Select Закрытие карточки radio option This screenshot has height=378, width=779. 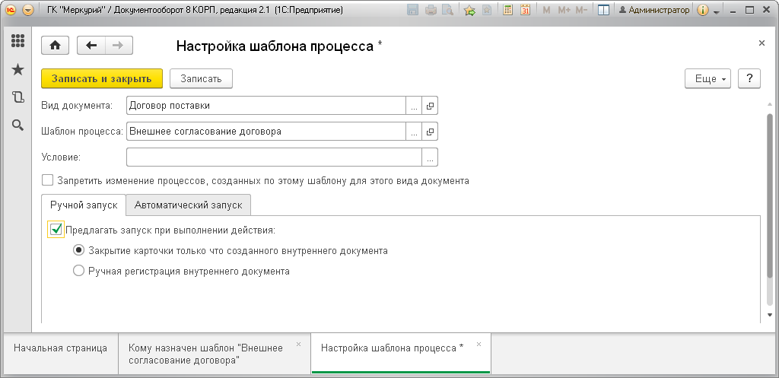pyautogui.click(x=78, y=250)
